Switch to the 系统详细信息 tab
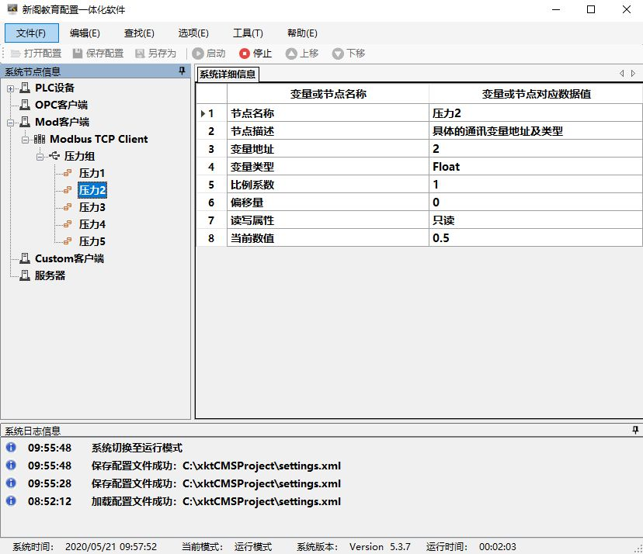Image resolution: width=643 pixels, height=554 pixels. coord(228,74)
